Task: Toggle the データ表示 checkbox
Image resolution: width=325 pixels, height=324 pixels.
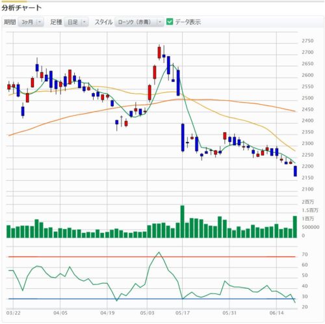Action: pyautogui.click(x=170, y=21)
